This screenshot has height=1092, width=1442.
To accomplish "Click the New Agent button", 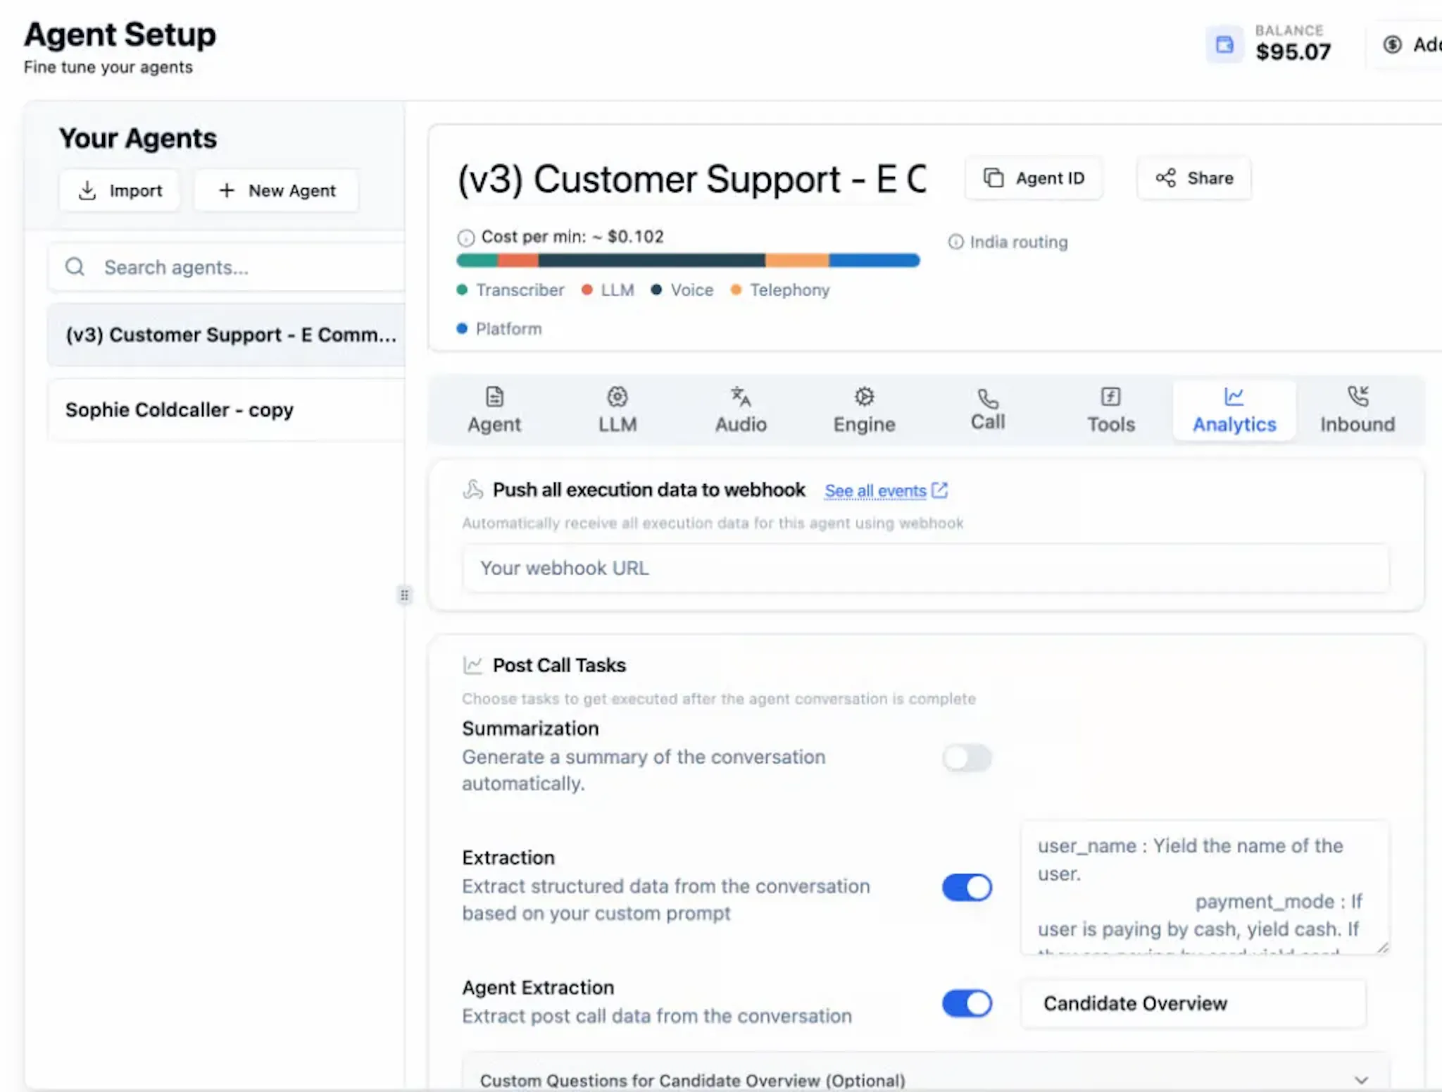I will click(x=277, y=190).
